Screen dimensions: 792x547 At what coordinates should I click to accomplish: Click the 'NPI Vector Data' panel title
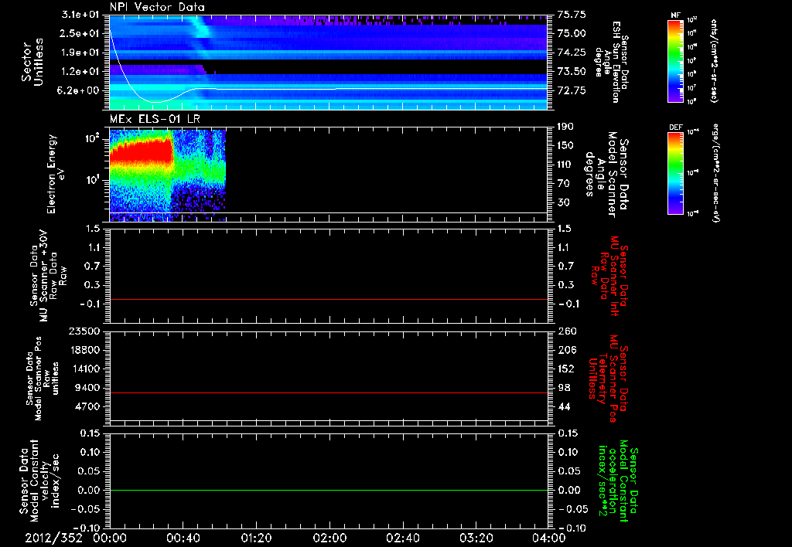click(x=157, y=7)
